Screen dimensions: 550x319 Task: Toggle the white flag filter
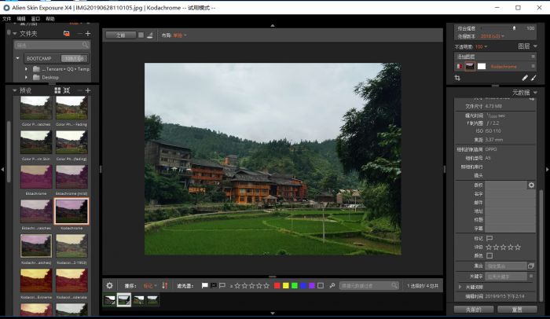click(x=204, y=285)
